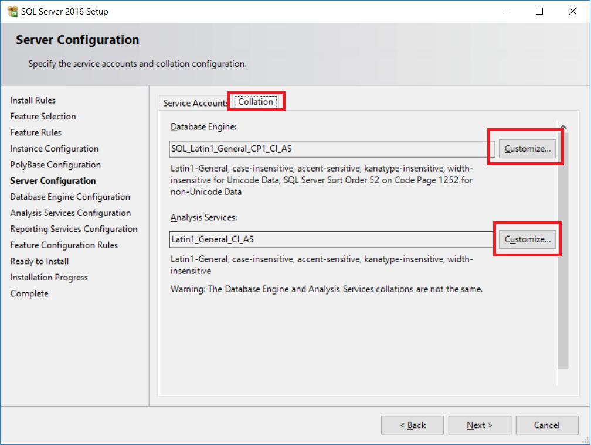Minimize the SQL Server 2016 Setup window

[x=507, y=11]
